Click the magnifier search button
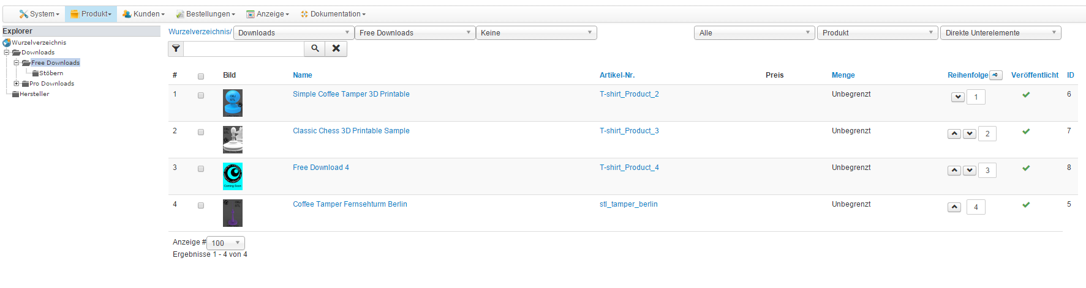Image resolution: width=1086 pixels, height=288 pixels. (315, 49)
